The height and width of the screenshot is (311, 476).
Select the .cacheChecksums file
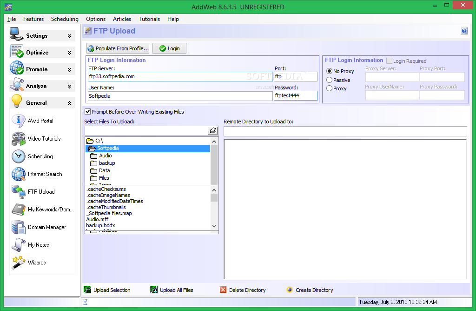click(x=106, y=189)
